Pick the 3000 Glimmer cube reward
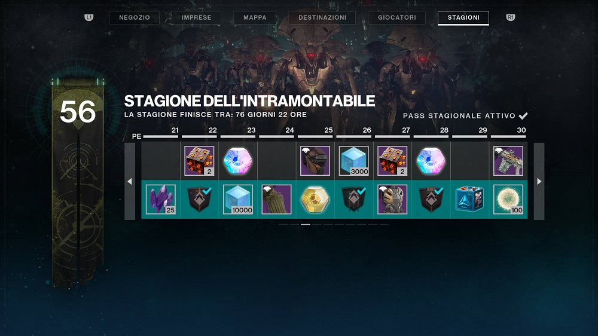Screen dimensions: 598x336 (x=353, y=161)
